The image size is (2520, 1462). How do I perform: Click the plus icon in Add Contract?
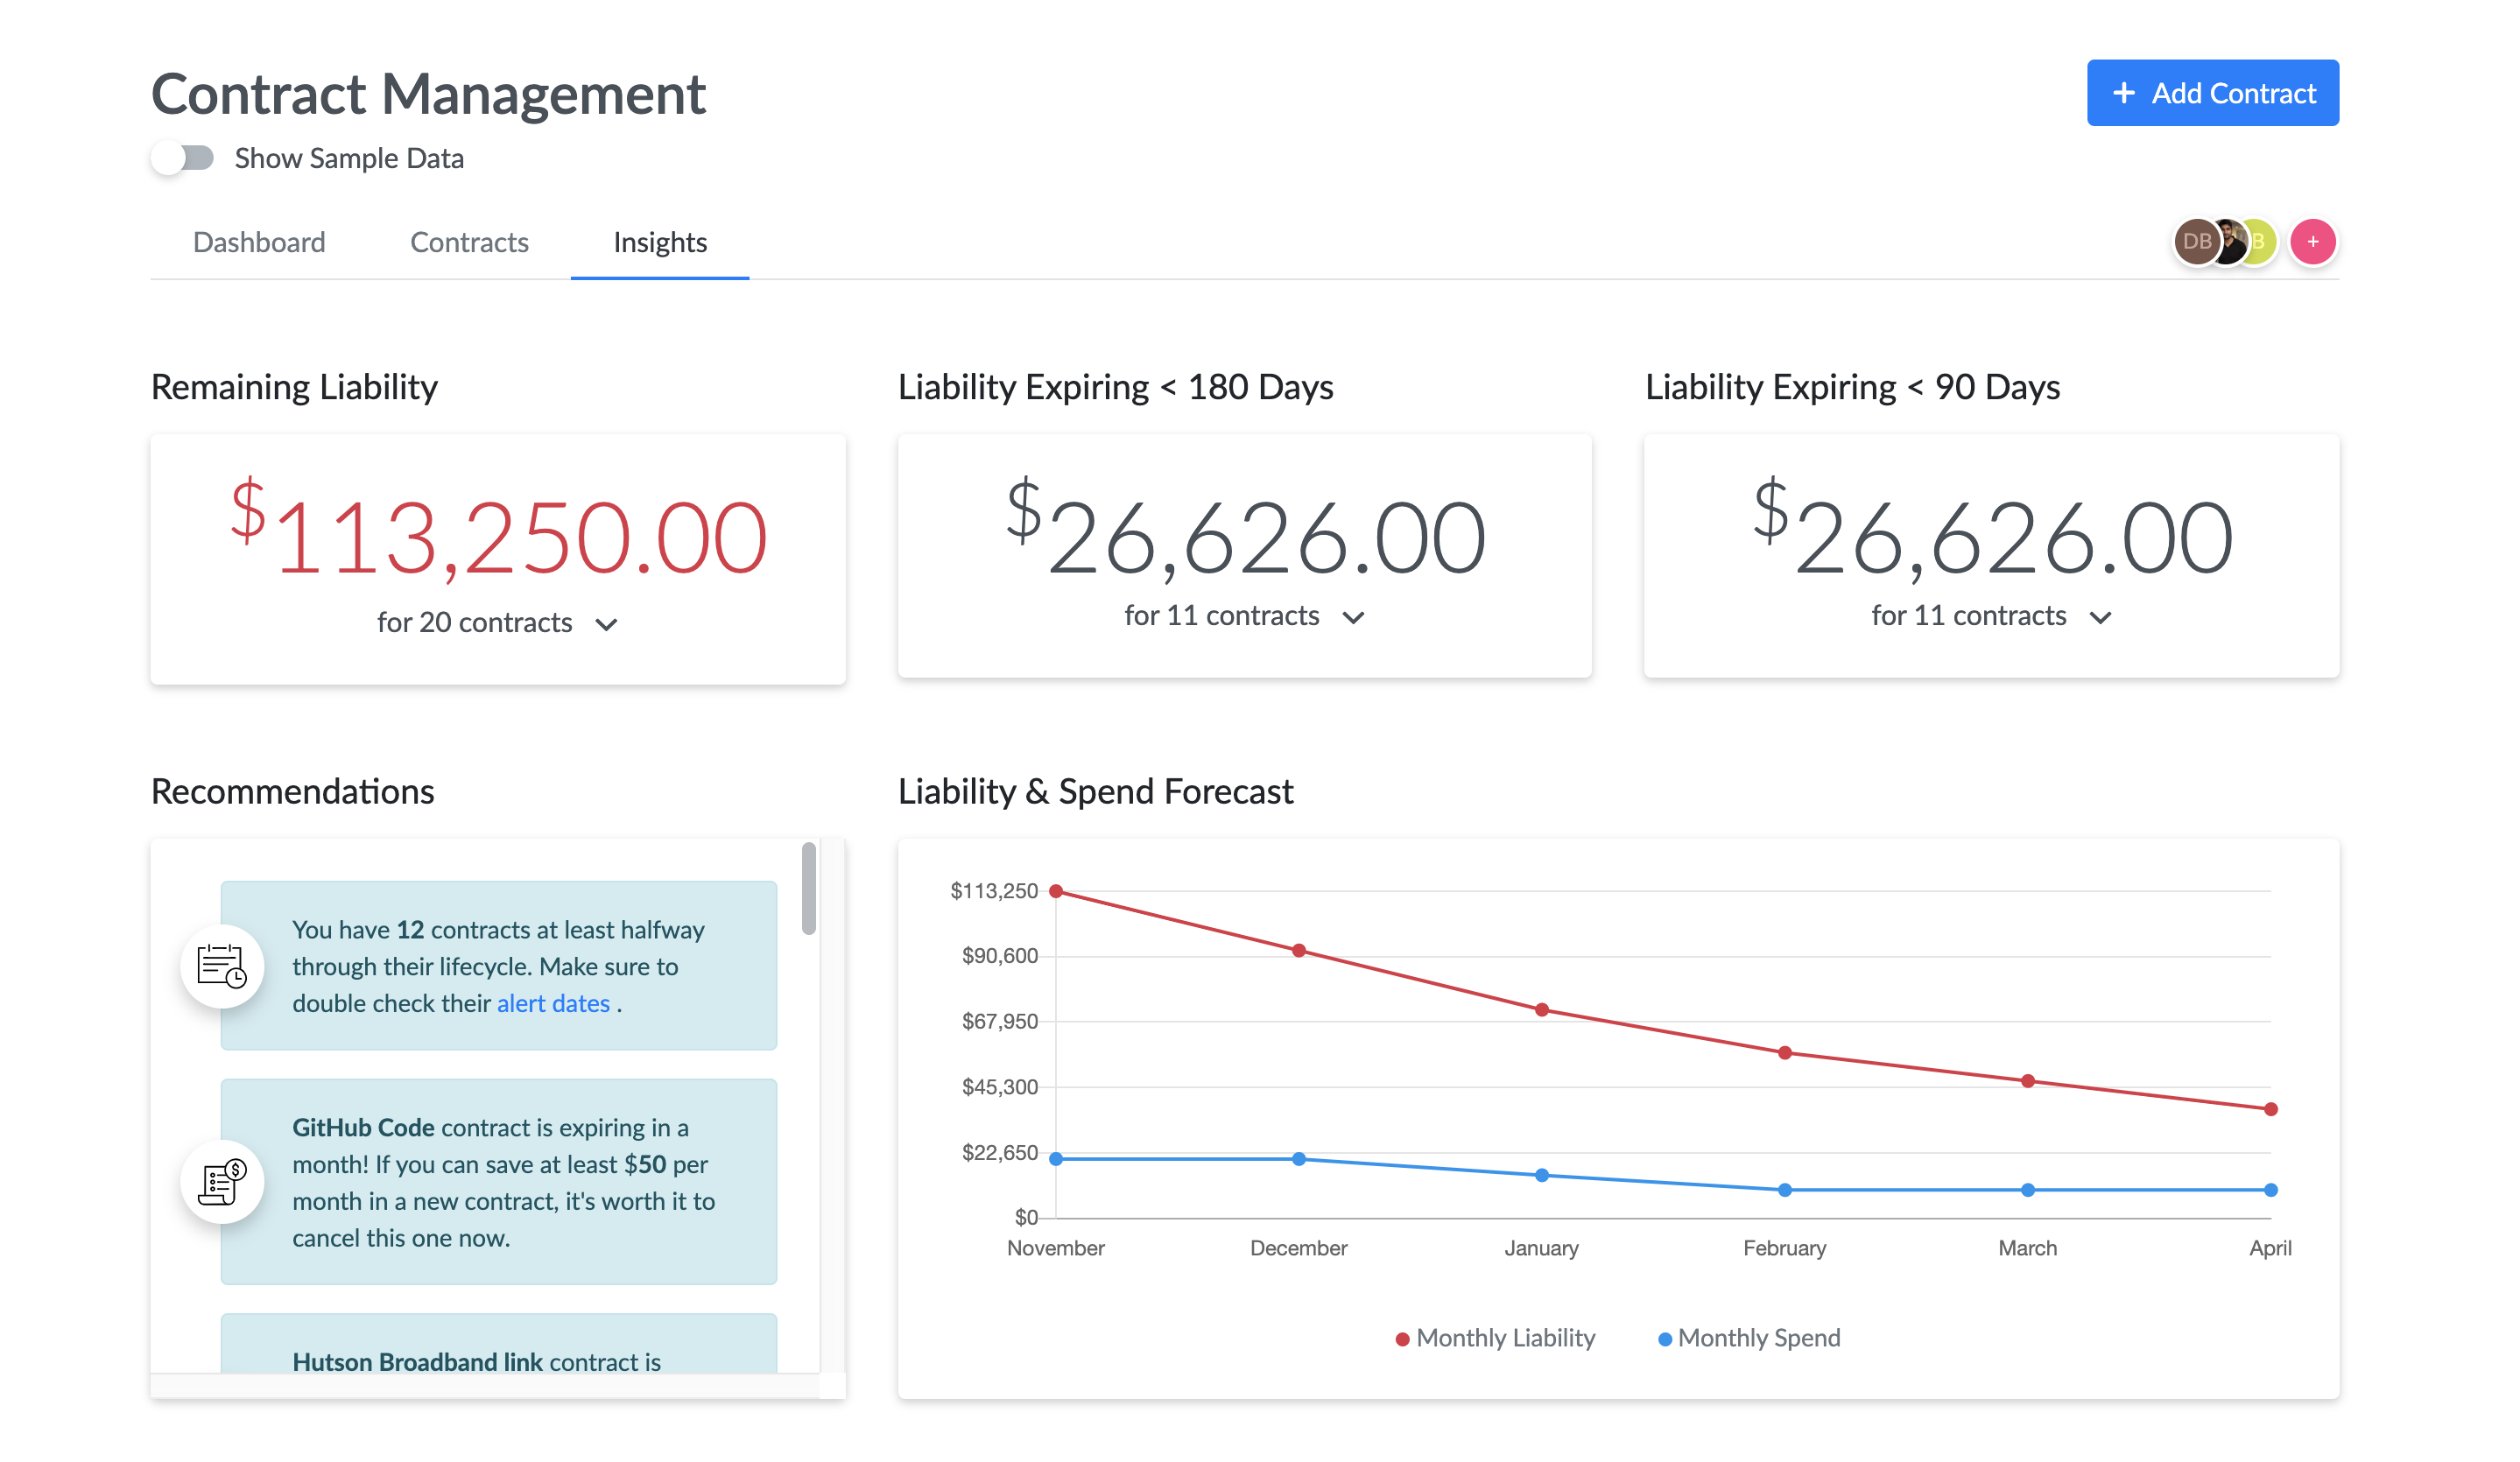2123,93
